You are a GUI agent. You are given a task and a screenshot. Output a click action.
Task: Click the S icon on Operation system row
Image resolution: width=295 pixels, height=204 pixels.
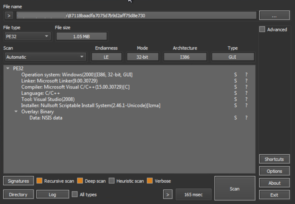[235, 74]
